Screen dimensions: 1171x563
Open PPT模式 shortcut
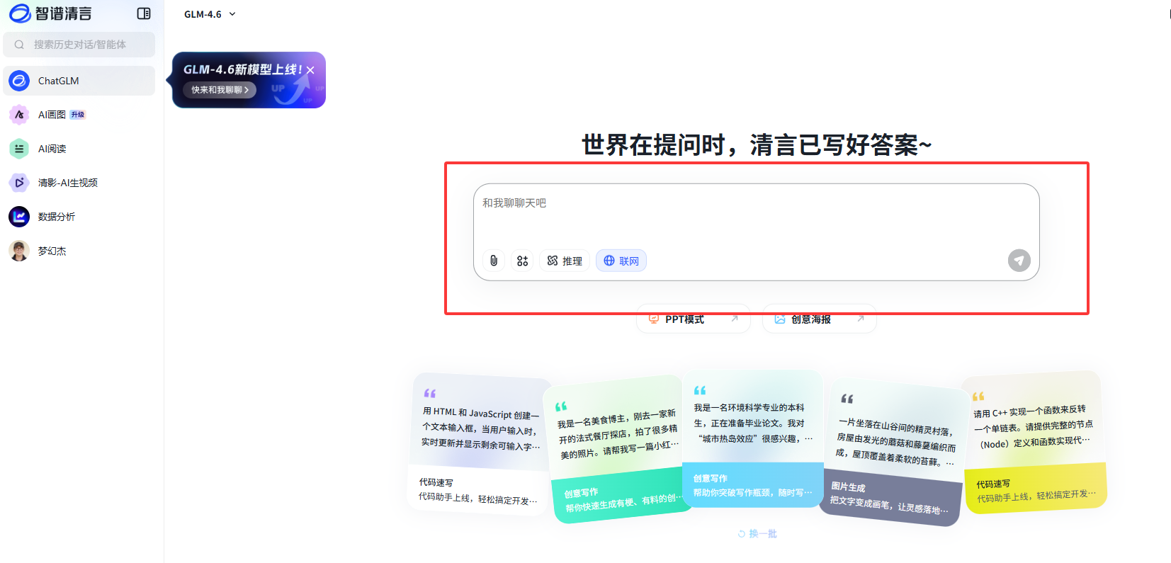click(693, 319)
